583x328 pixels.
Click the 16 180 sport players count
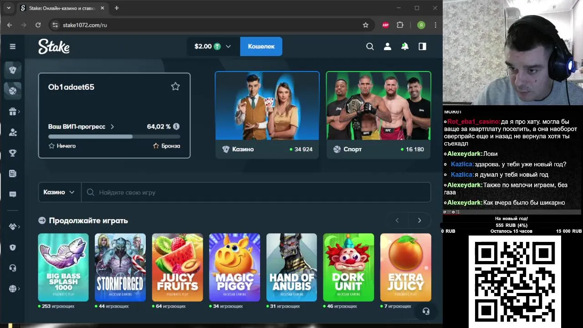414,149
